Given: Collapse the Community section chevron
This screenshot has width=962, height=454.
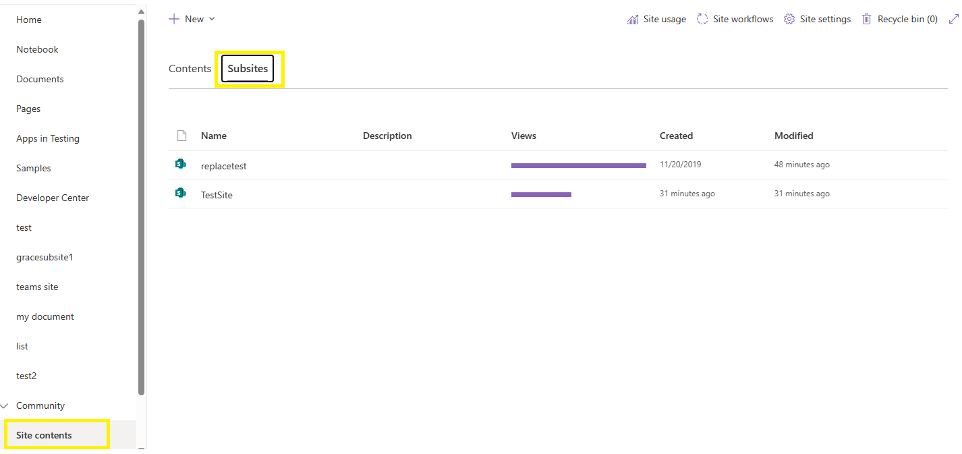Looking at the screenshot, I should tap(5, 405).
